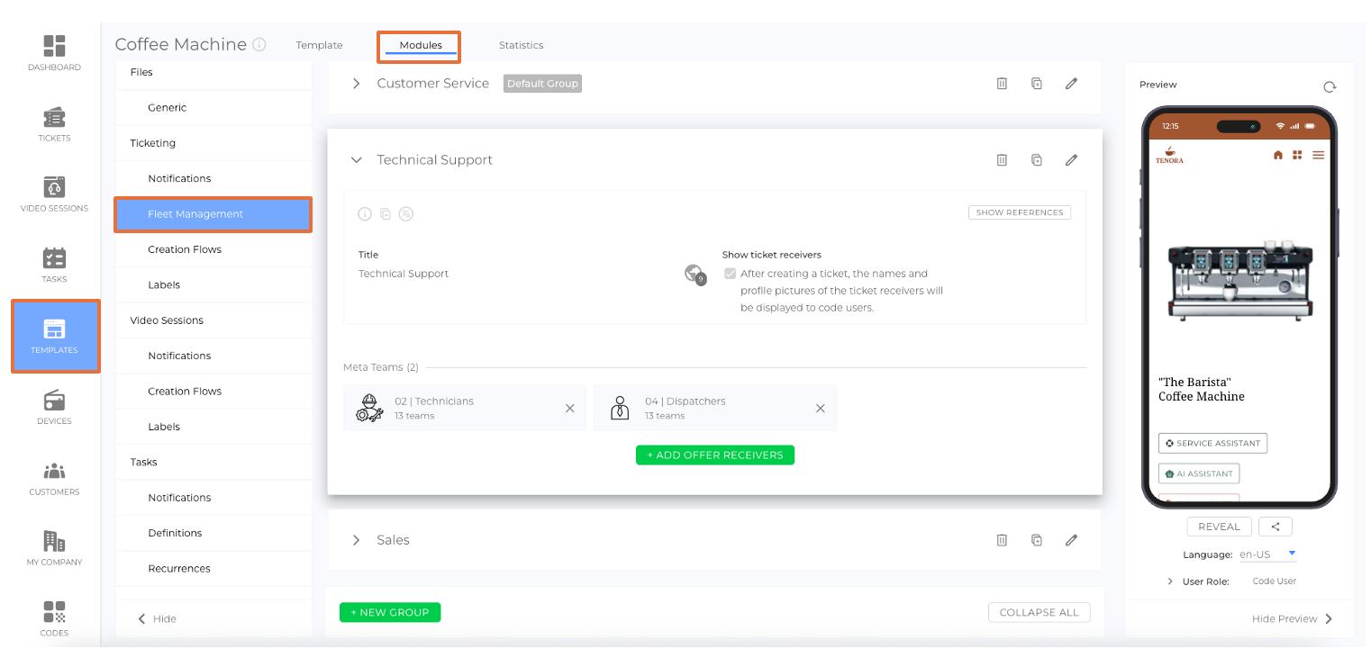Select Creation Flows under Ticketing

(x=185, y=249)
